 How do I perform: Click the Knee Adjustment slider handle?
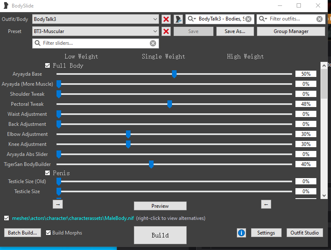[x=128, y=144]
